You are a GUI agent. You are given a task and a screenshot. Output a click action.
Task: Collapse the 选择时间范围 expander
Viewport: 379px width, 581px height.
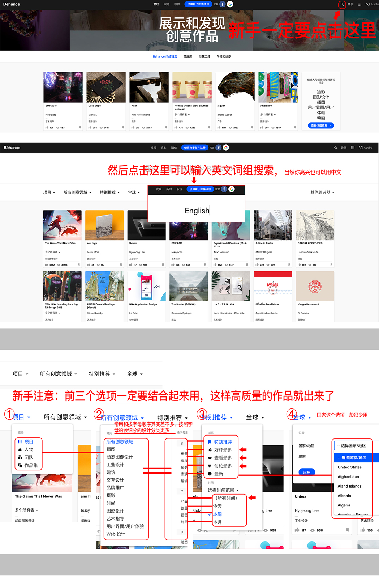click(223, 490)
